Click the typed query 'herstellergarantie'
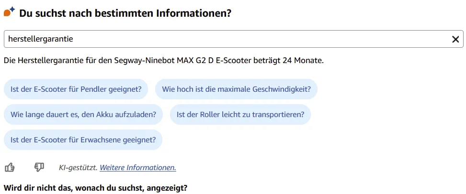The width and height of the screenshot is (466, 194). point(40,39)
